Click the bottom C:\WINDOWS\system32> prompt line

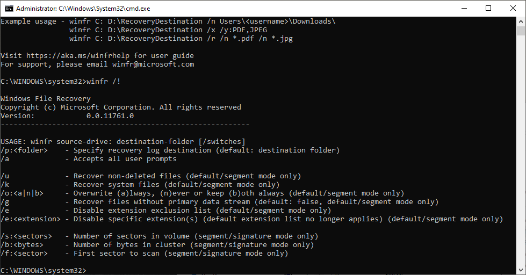click(x=43, y=270)
